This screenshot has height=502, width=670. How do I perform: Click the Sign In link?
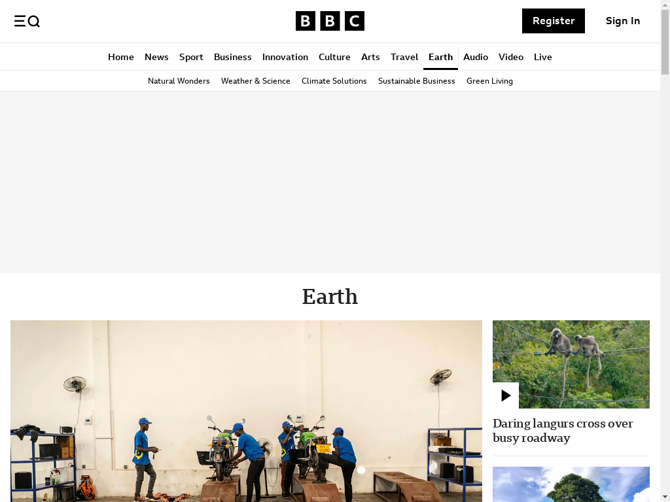coord(623,21)
